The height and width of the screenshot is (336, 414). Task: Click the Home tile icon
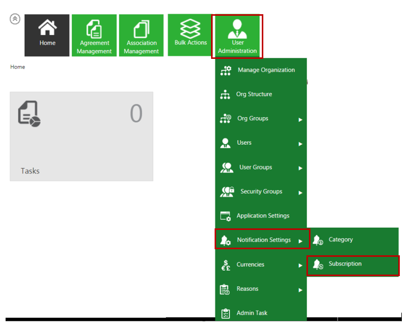click(47, 27)
